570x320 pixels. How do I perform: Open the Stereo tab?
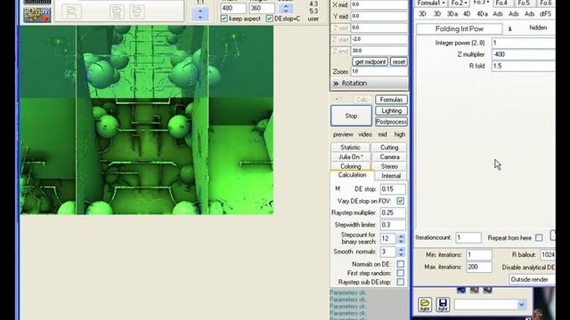[389, 166]
